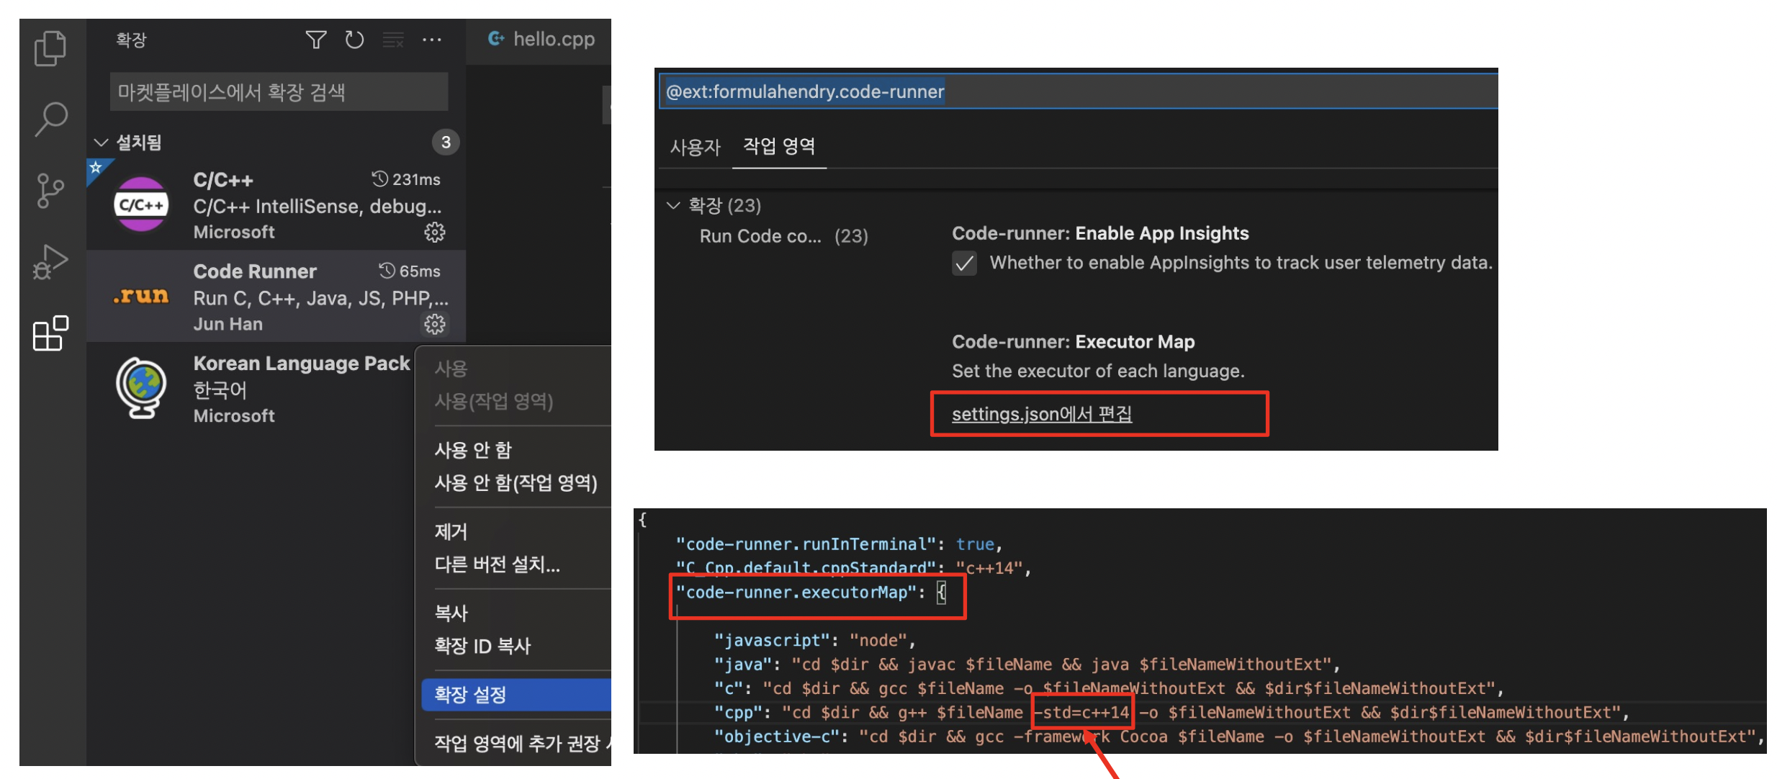
Task: Open the Explorer view in activity bar
Action: [50, 48]
